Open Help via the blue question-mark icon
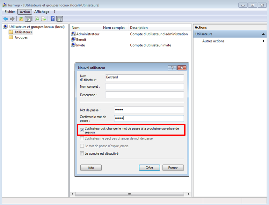269x205 pixels. 53,19
